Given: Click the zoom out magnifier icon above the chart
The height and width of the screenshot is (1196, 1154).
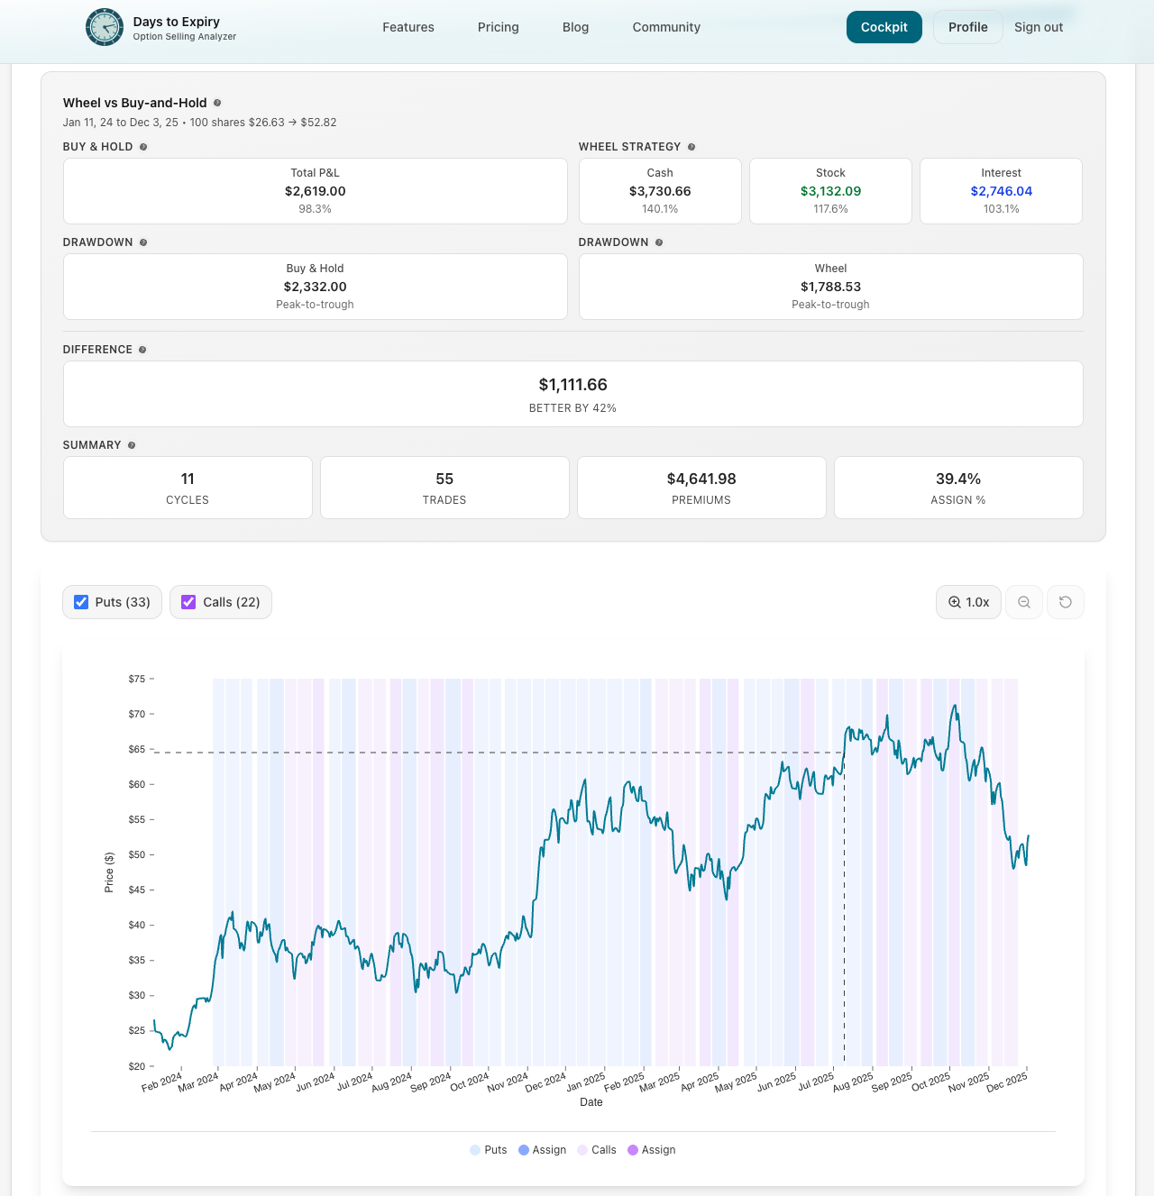Looking at the screenshot, I should click(1023, 602).
